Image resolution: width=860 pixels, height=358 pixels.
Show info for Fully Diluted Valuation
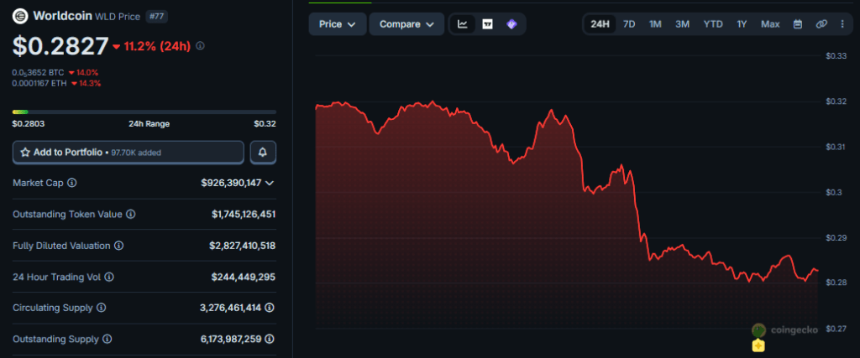coord(118,246)
